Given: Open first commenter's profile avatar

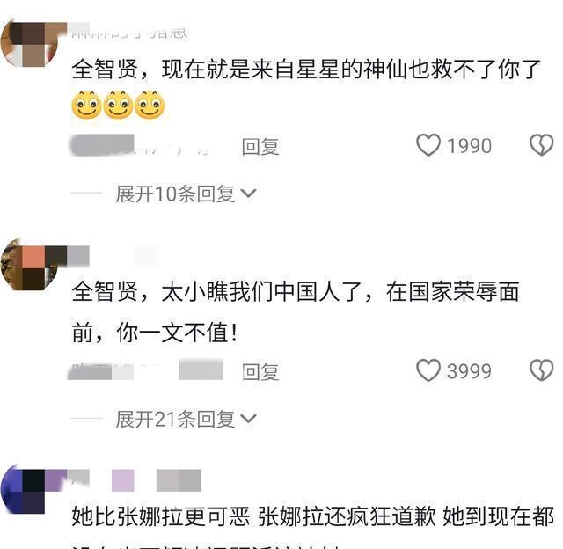Looking at the screenshot, I should (31, 44).
